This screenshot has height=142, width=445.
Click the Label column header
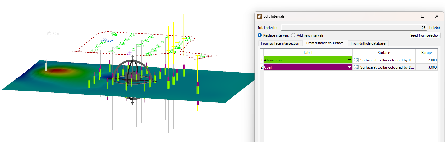tap(308, 53)
